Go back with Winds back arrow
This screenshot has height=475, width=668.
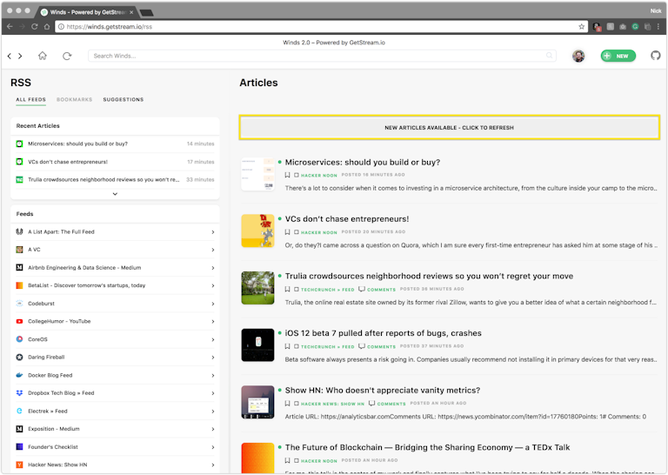(x=10, y=56)
